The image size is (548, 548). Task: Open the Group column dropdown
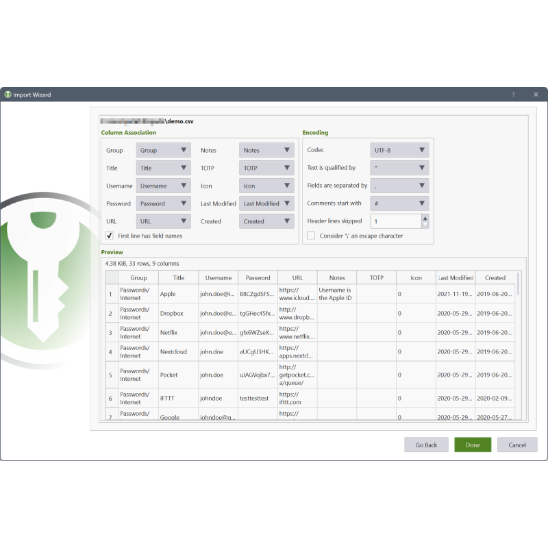163,150
